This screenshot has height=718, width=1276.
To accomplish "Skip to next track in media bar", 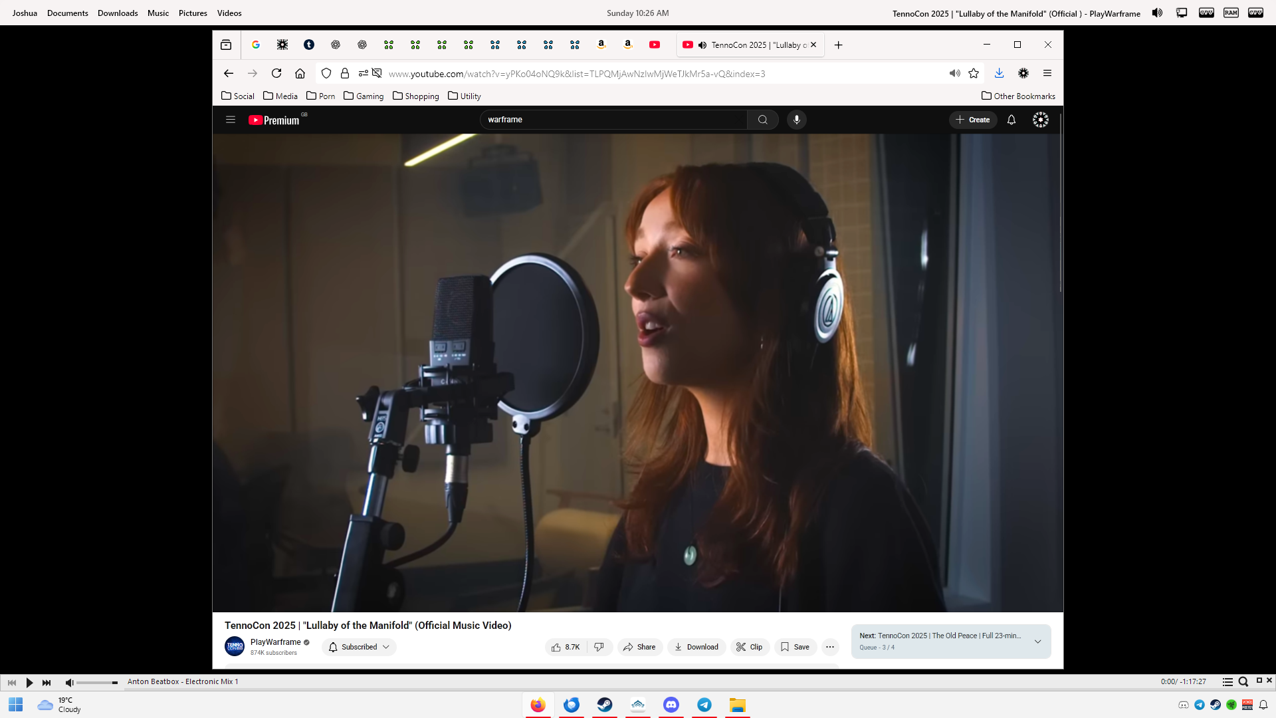I will pyautogui.click(x=47, y=682).
